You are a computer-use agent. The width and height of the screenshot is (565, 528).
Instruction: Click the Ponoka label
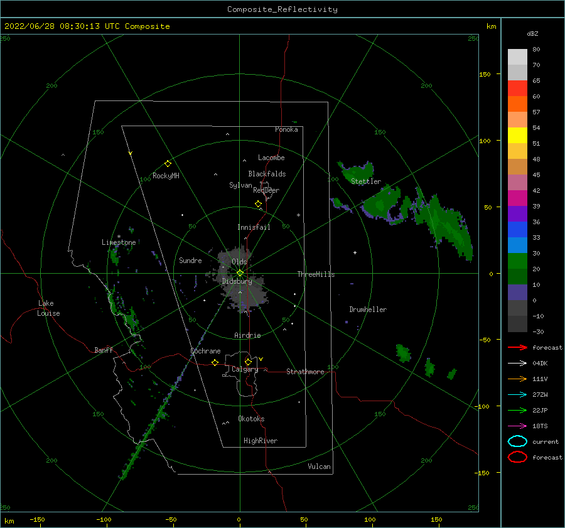tap(286, 129)
